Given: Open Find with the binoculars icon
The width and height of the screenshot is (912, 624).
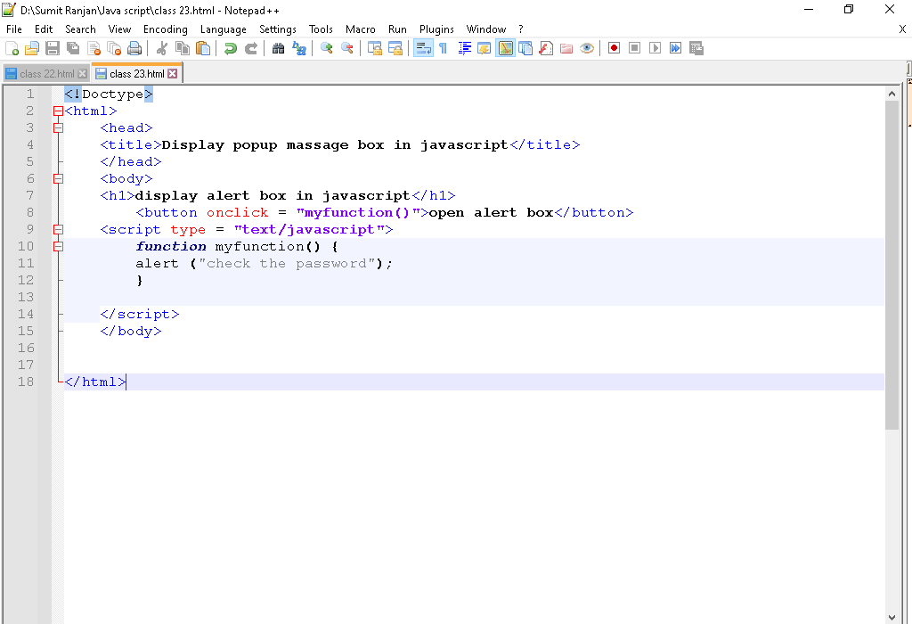Looking at the screenshot, I should pyautogui.click(x=279, y=48).
